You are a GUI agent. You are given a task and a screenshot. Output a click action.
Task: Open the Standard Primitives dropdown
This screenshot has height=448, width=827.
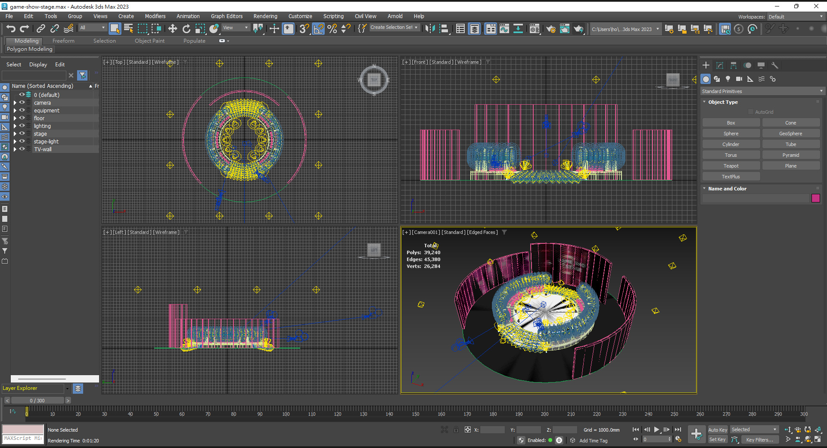coord(762,91)
